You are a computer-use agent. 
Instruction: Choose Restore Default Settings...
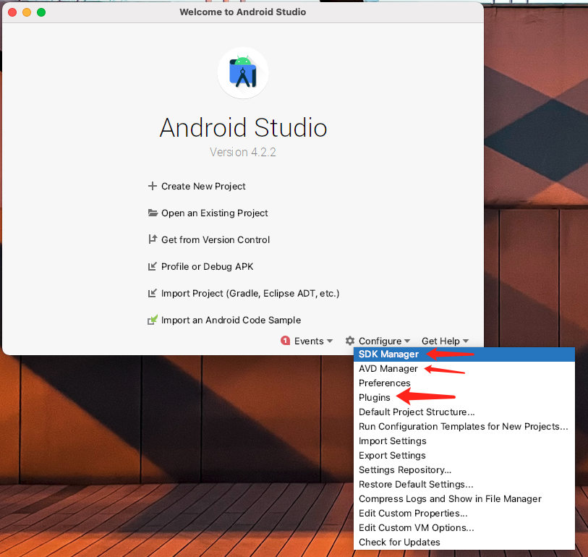point(464,484)
